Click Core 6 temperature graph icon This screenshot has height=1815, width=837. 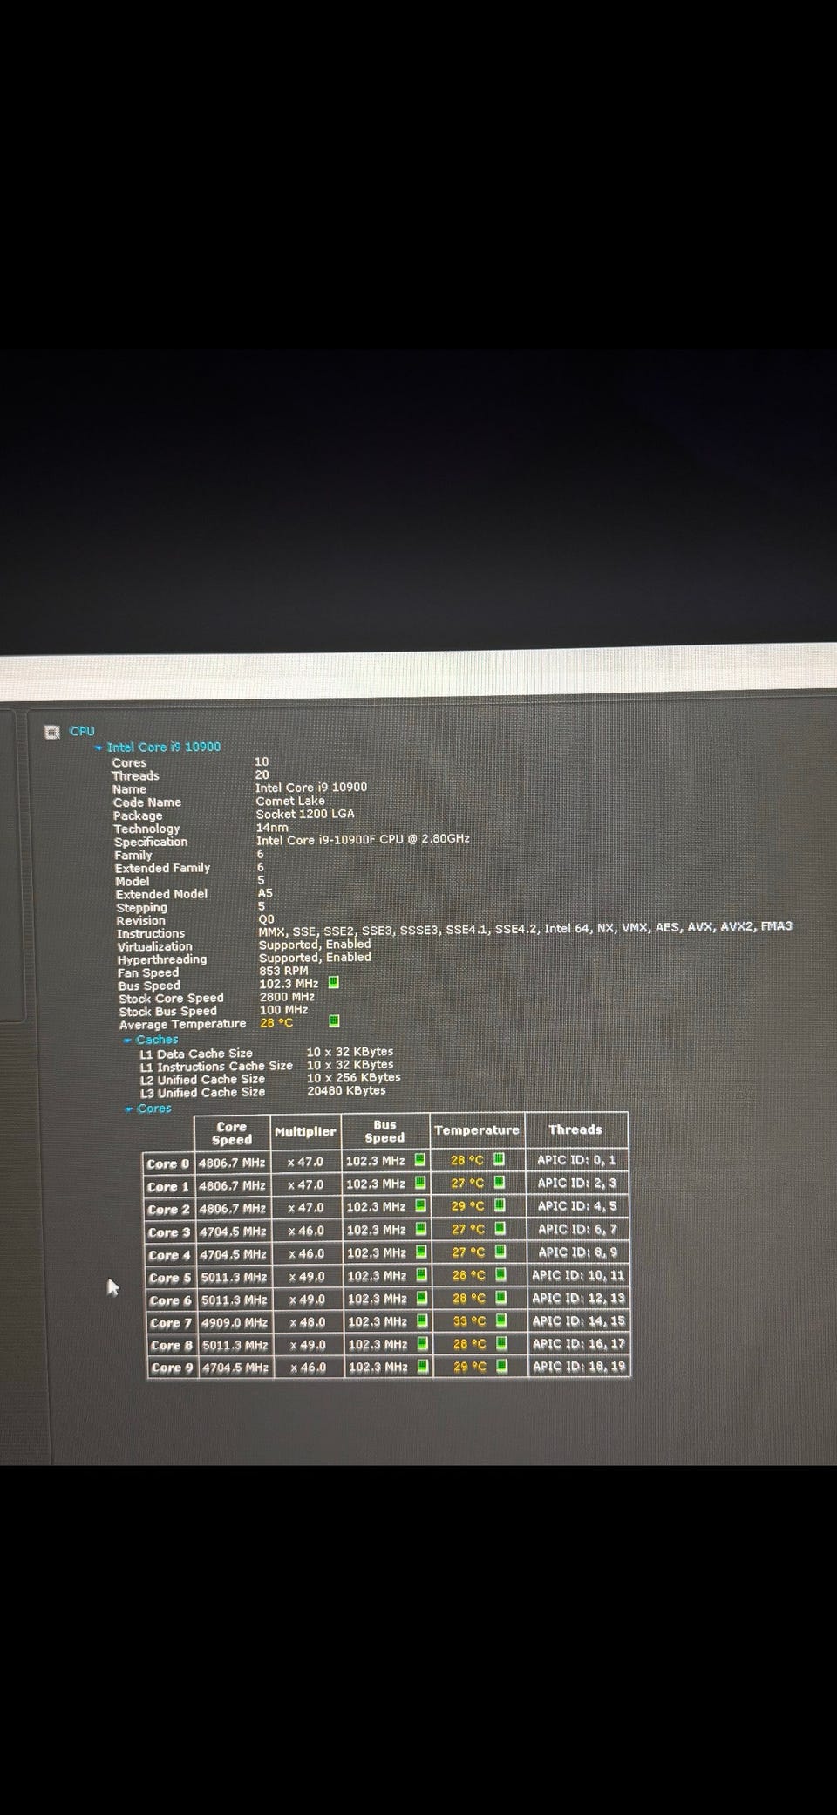tap(501, 1298)
